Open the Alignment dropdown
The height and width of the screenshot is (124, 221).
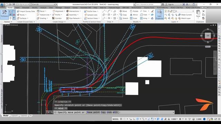(x=58, y=11)
